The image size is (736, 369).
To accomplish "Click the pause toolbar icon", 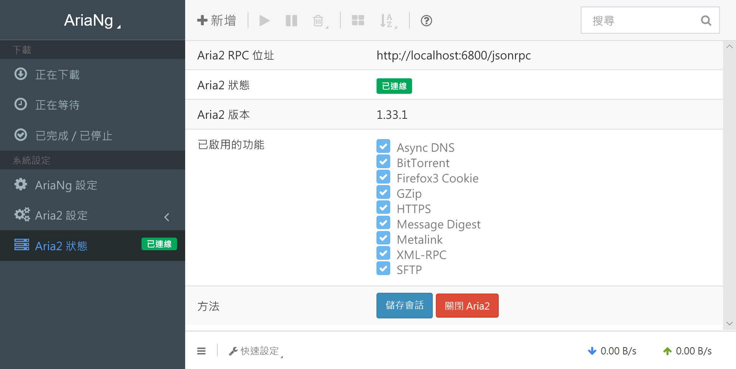I will tap(291, 20).
